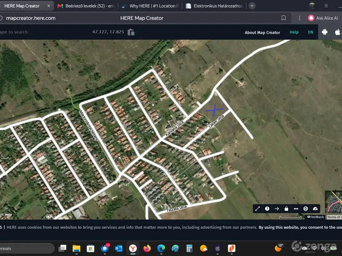Open Microsoft Store from the taskbar
This screenshot has height=256, width=342.
click(90, 249)
